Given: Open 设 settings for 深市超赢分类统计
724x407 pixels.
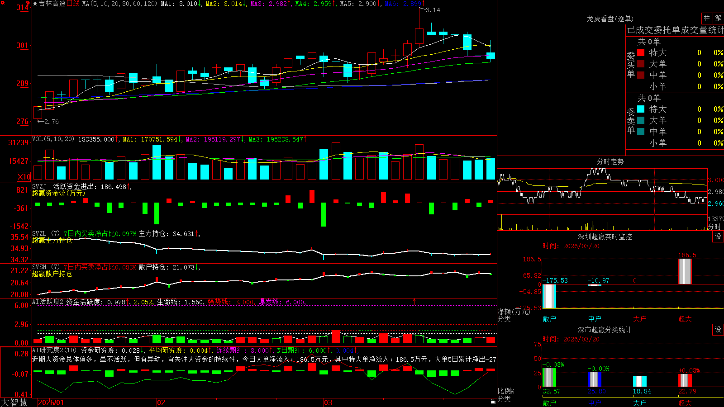Looking at the screenshot, I should [718, 330].
